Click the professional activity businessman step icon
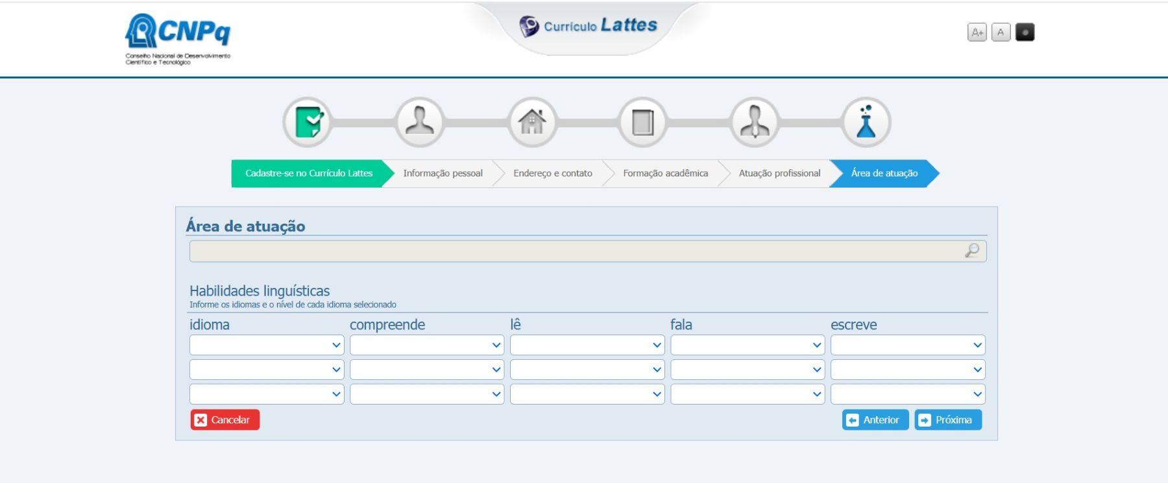The image size is (1168, 483). pos(754,122)
